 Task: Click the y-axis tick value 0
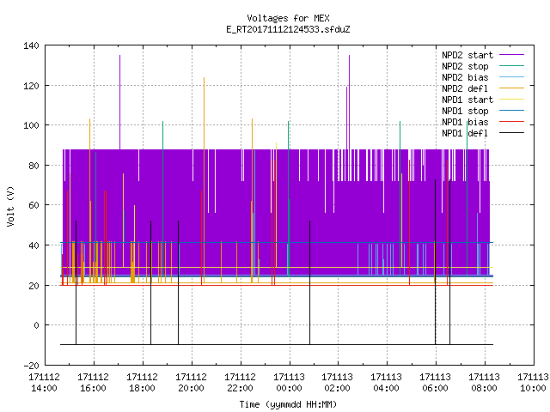point(36,325)
